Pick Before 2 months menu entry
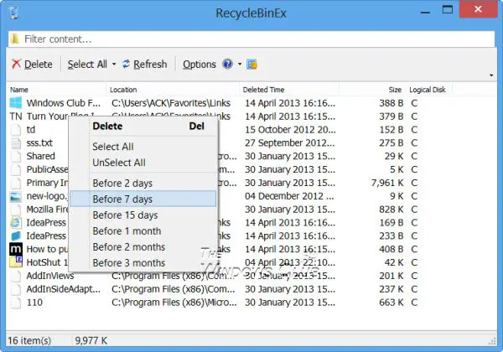 point(143,247)
